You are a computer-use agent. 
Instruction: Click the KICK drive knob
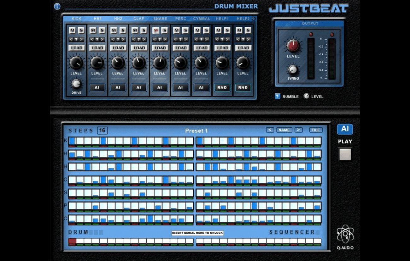point(76,84)
